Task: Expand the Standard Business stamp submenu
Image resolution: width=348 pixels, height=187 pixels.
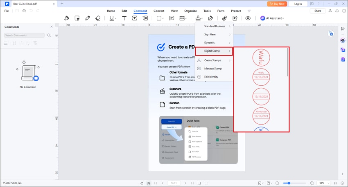Action: click(214, 26)
